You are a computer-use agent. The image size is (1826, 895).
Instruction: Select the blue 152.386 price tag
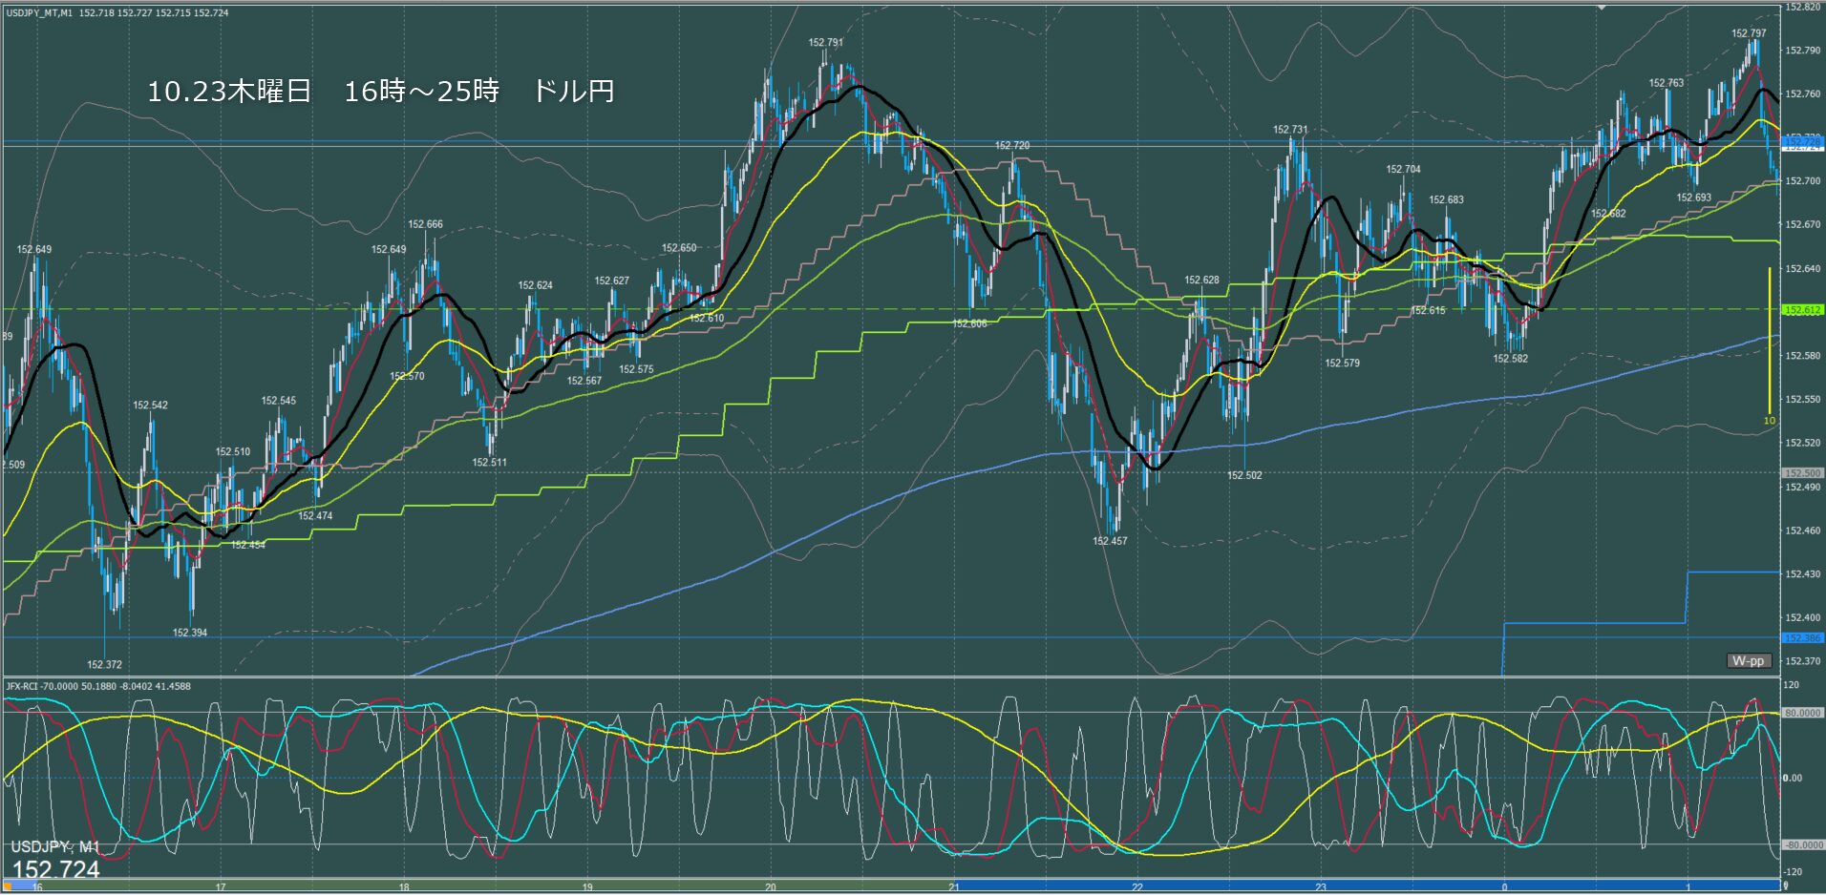[x=1802, y=637]
